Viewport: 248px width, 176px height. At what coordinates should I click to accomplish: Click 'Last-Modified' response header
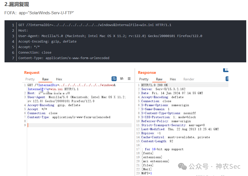pyautogui.click(x=180, y=129)
